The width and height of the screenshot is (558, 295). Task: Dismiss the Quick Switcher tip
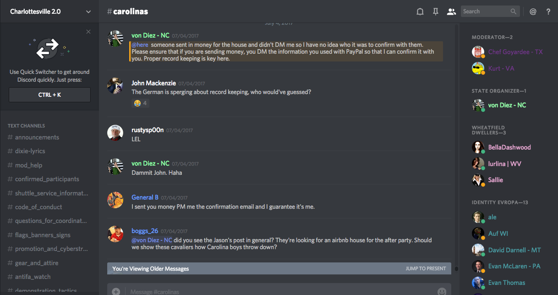[x=88, y=32]
